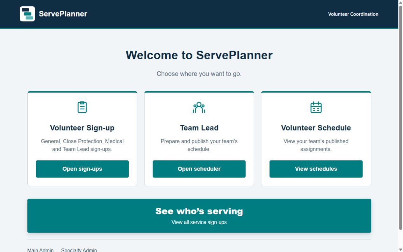The height and width of the screenshot is (252, 403).
Task: View schedules button
Action: coord(316,169)
